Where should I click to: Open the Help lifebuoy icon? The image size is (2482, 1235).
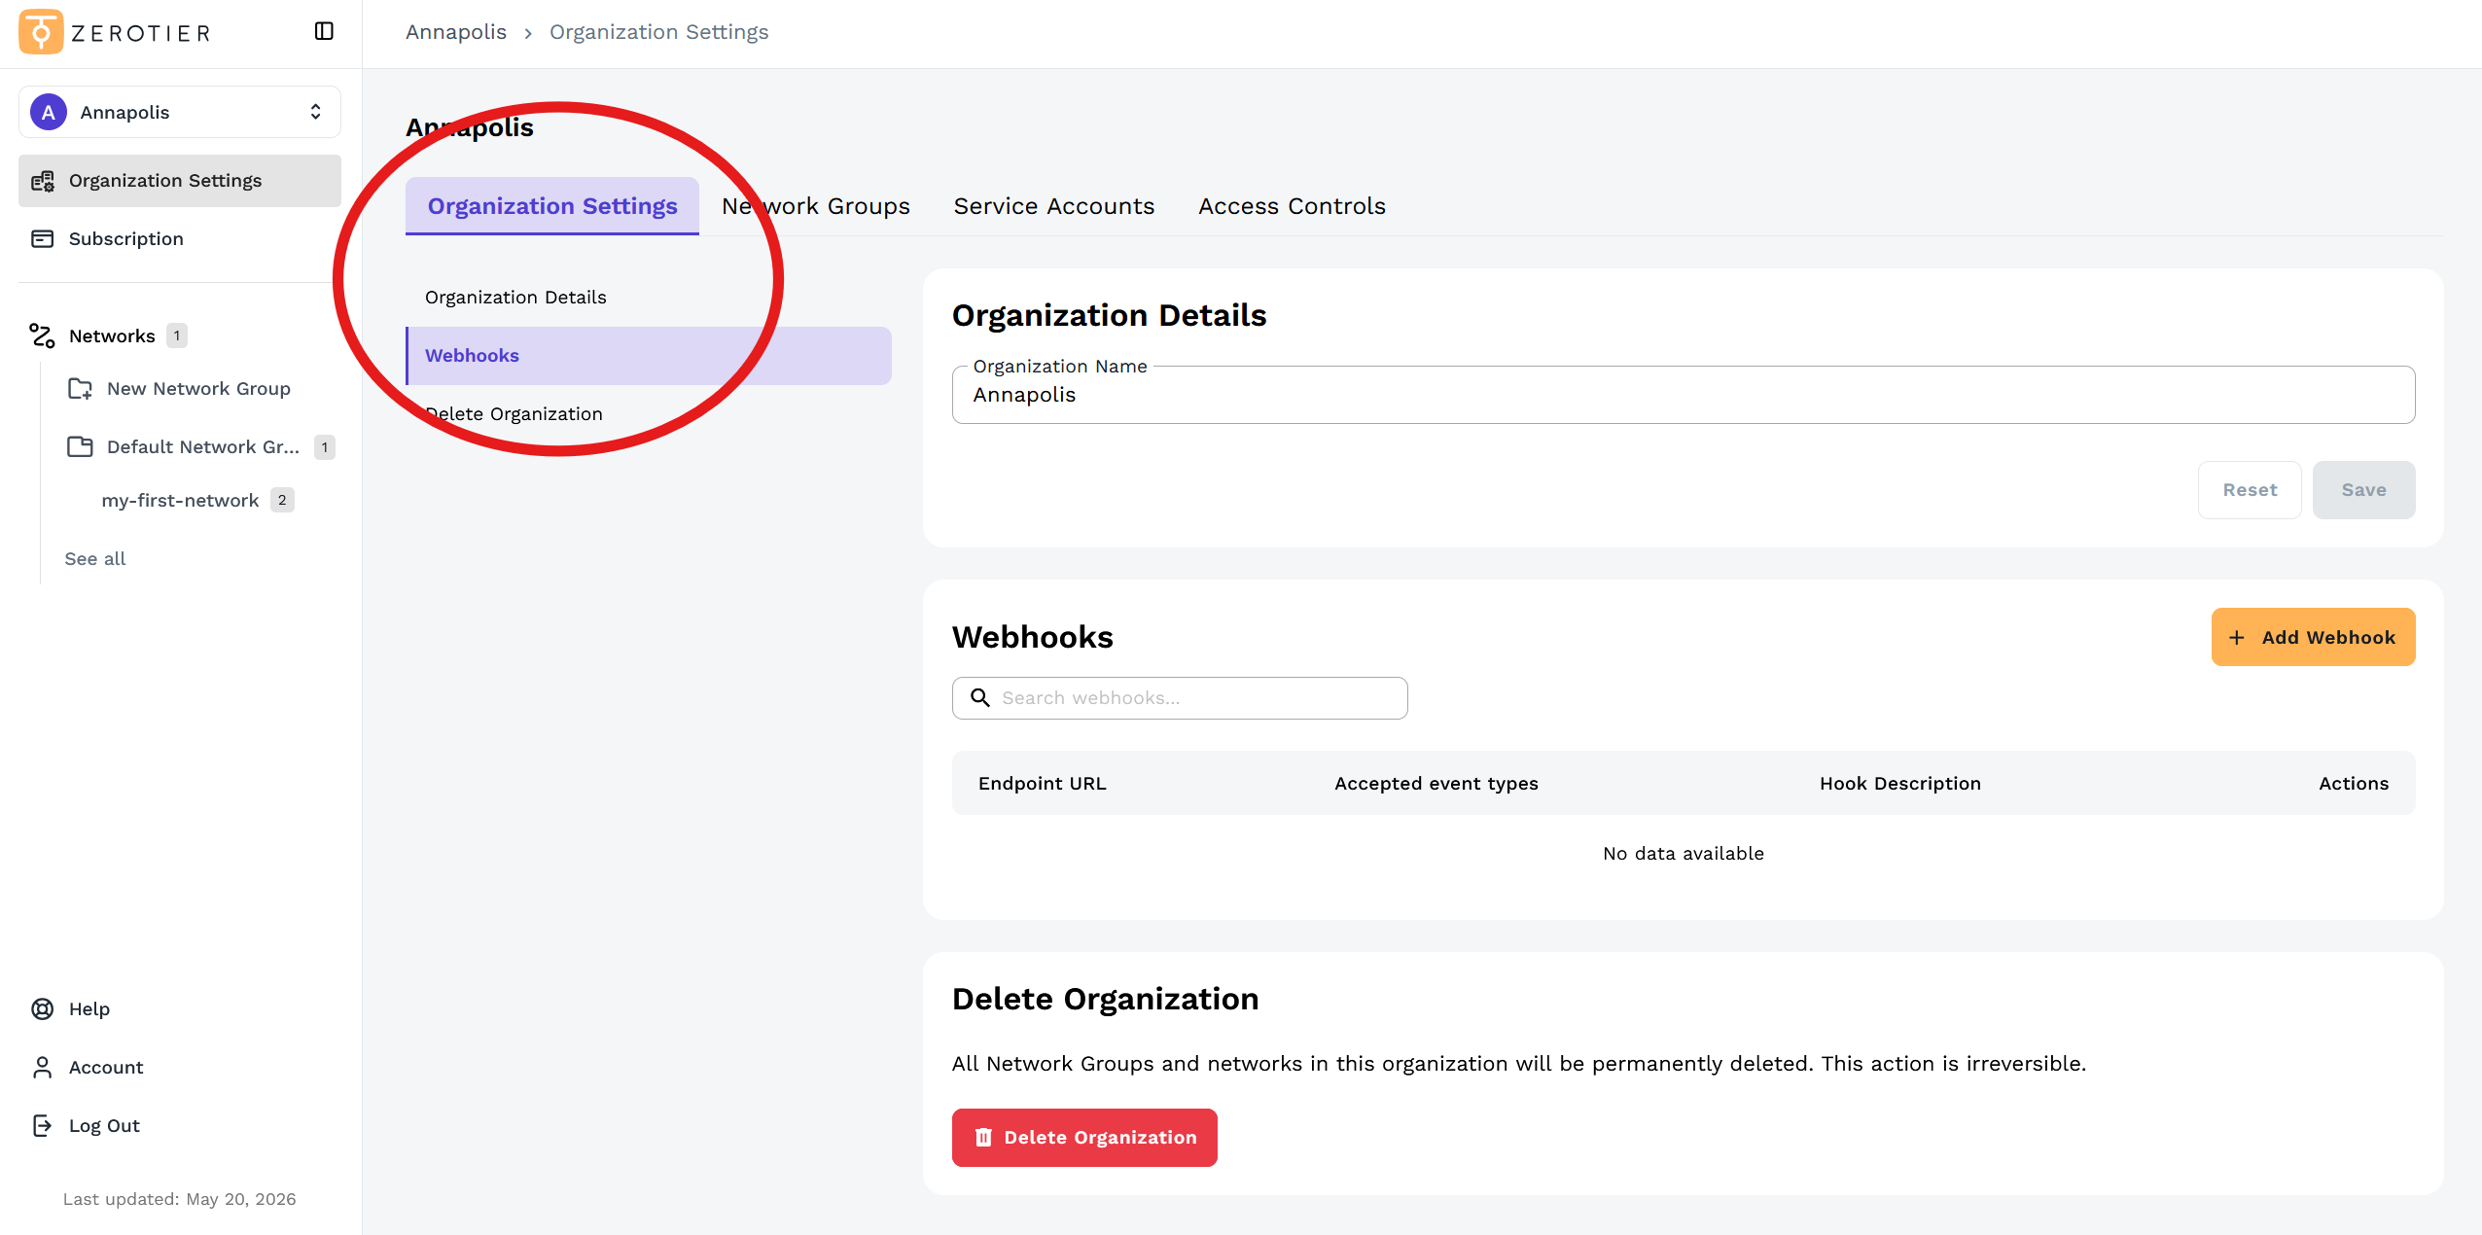[x=43, y=1009]
